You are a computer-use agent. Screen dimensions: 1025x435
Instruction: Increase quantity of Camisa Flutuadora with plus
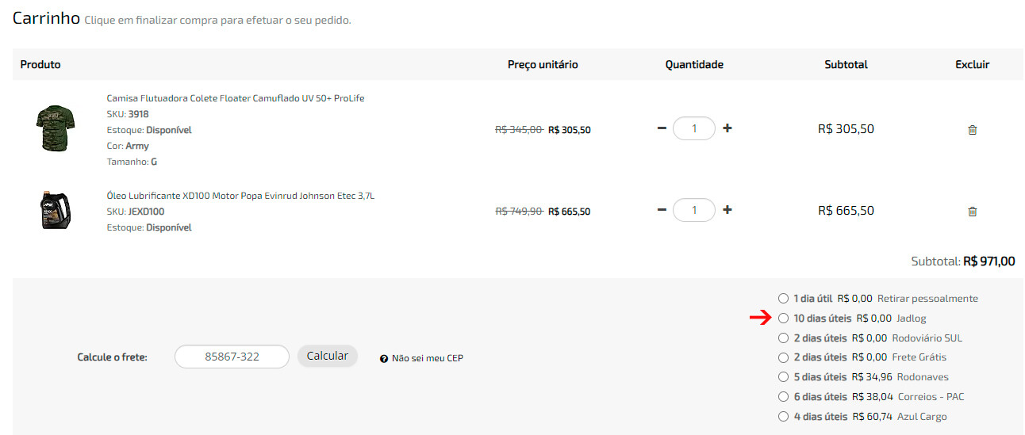[727, 128]
